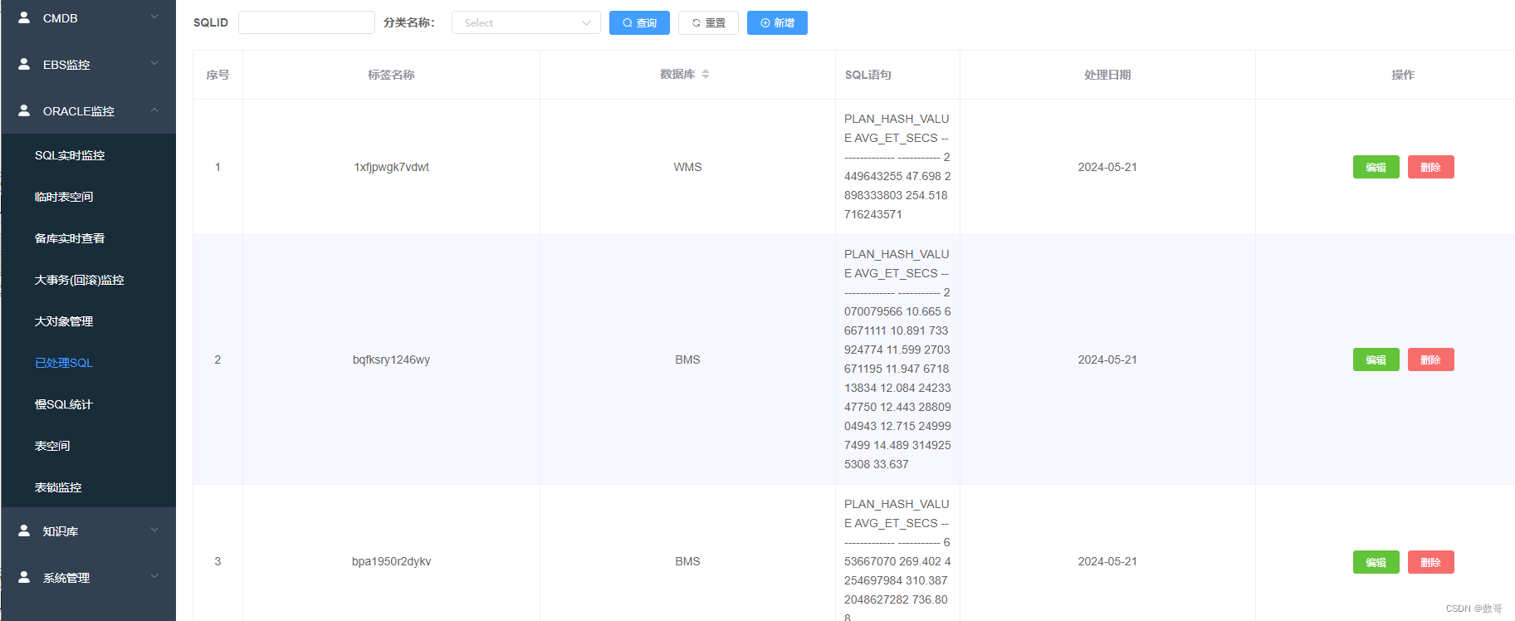Delete row bpa1950r2dykv with 删除
The width and height of the screenshot is (1515, 621).
point(1430,562)
